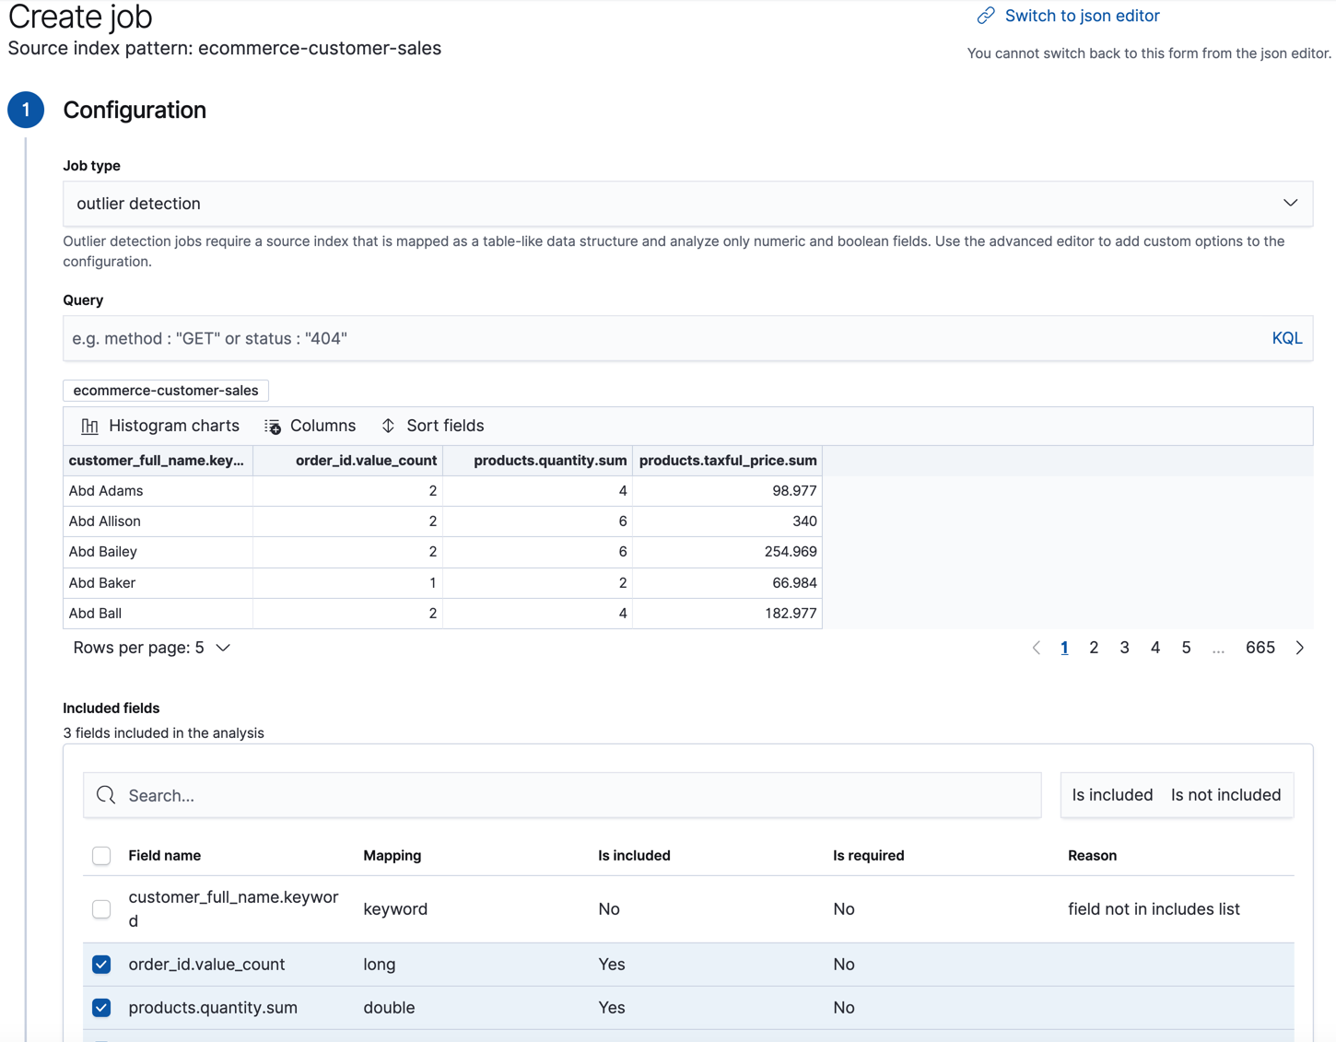The width and height of the screenshot is (1336, 1042).
Task: Click the Histogram charts icon
Action: click(89, 426)
